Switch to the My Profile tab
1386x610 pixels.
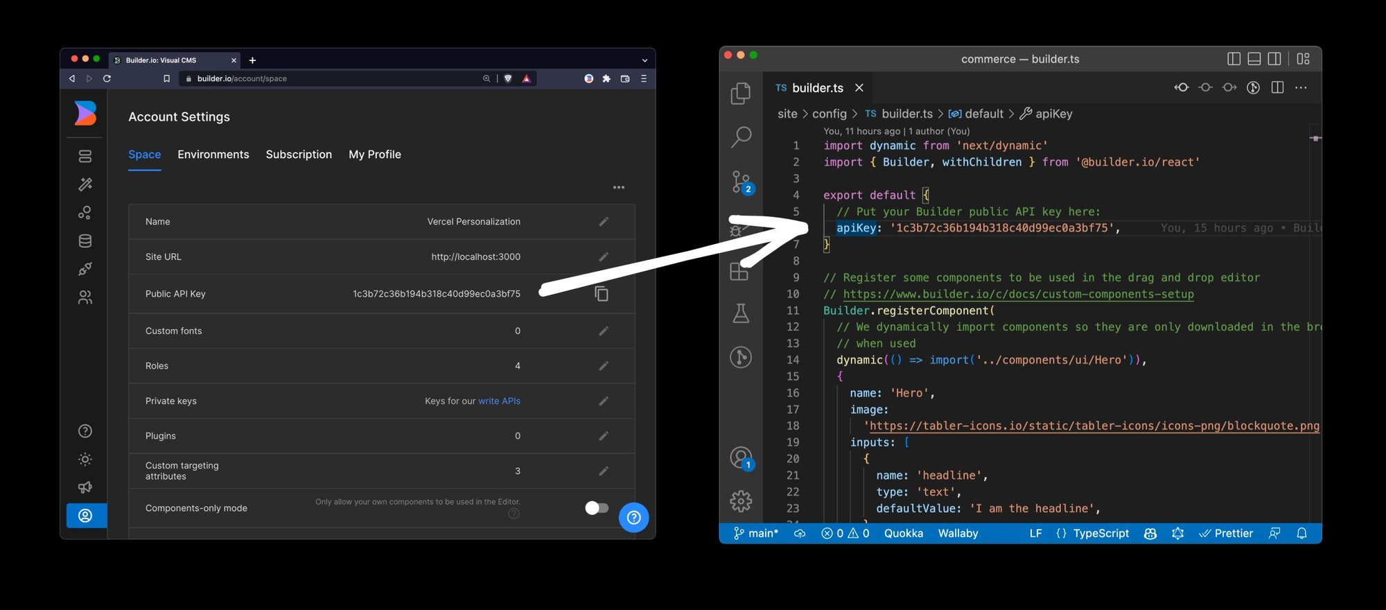(375, 155)
